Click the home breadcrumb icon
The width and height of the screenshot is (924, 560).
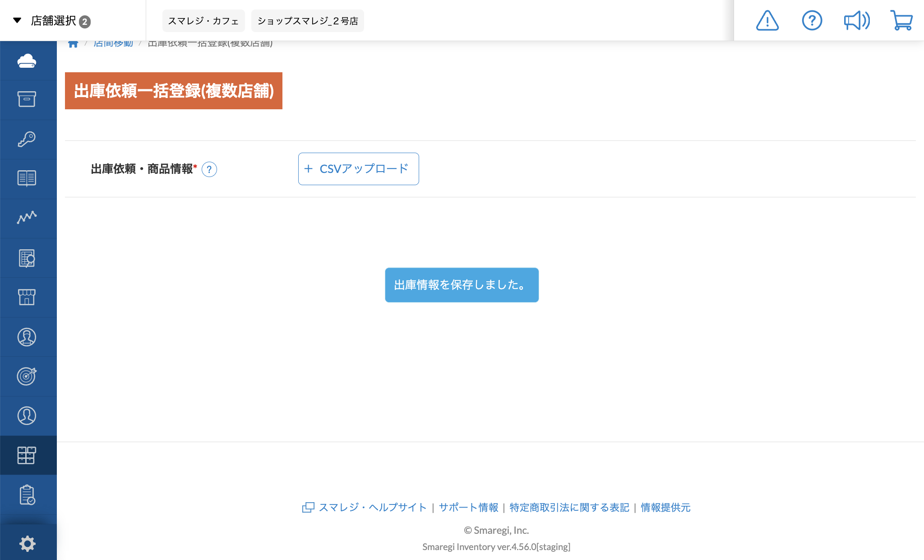point(73,44)
